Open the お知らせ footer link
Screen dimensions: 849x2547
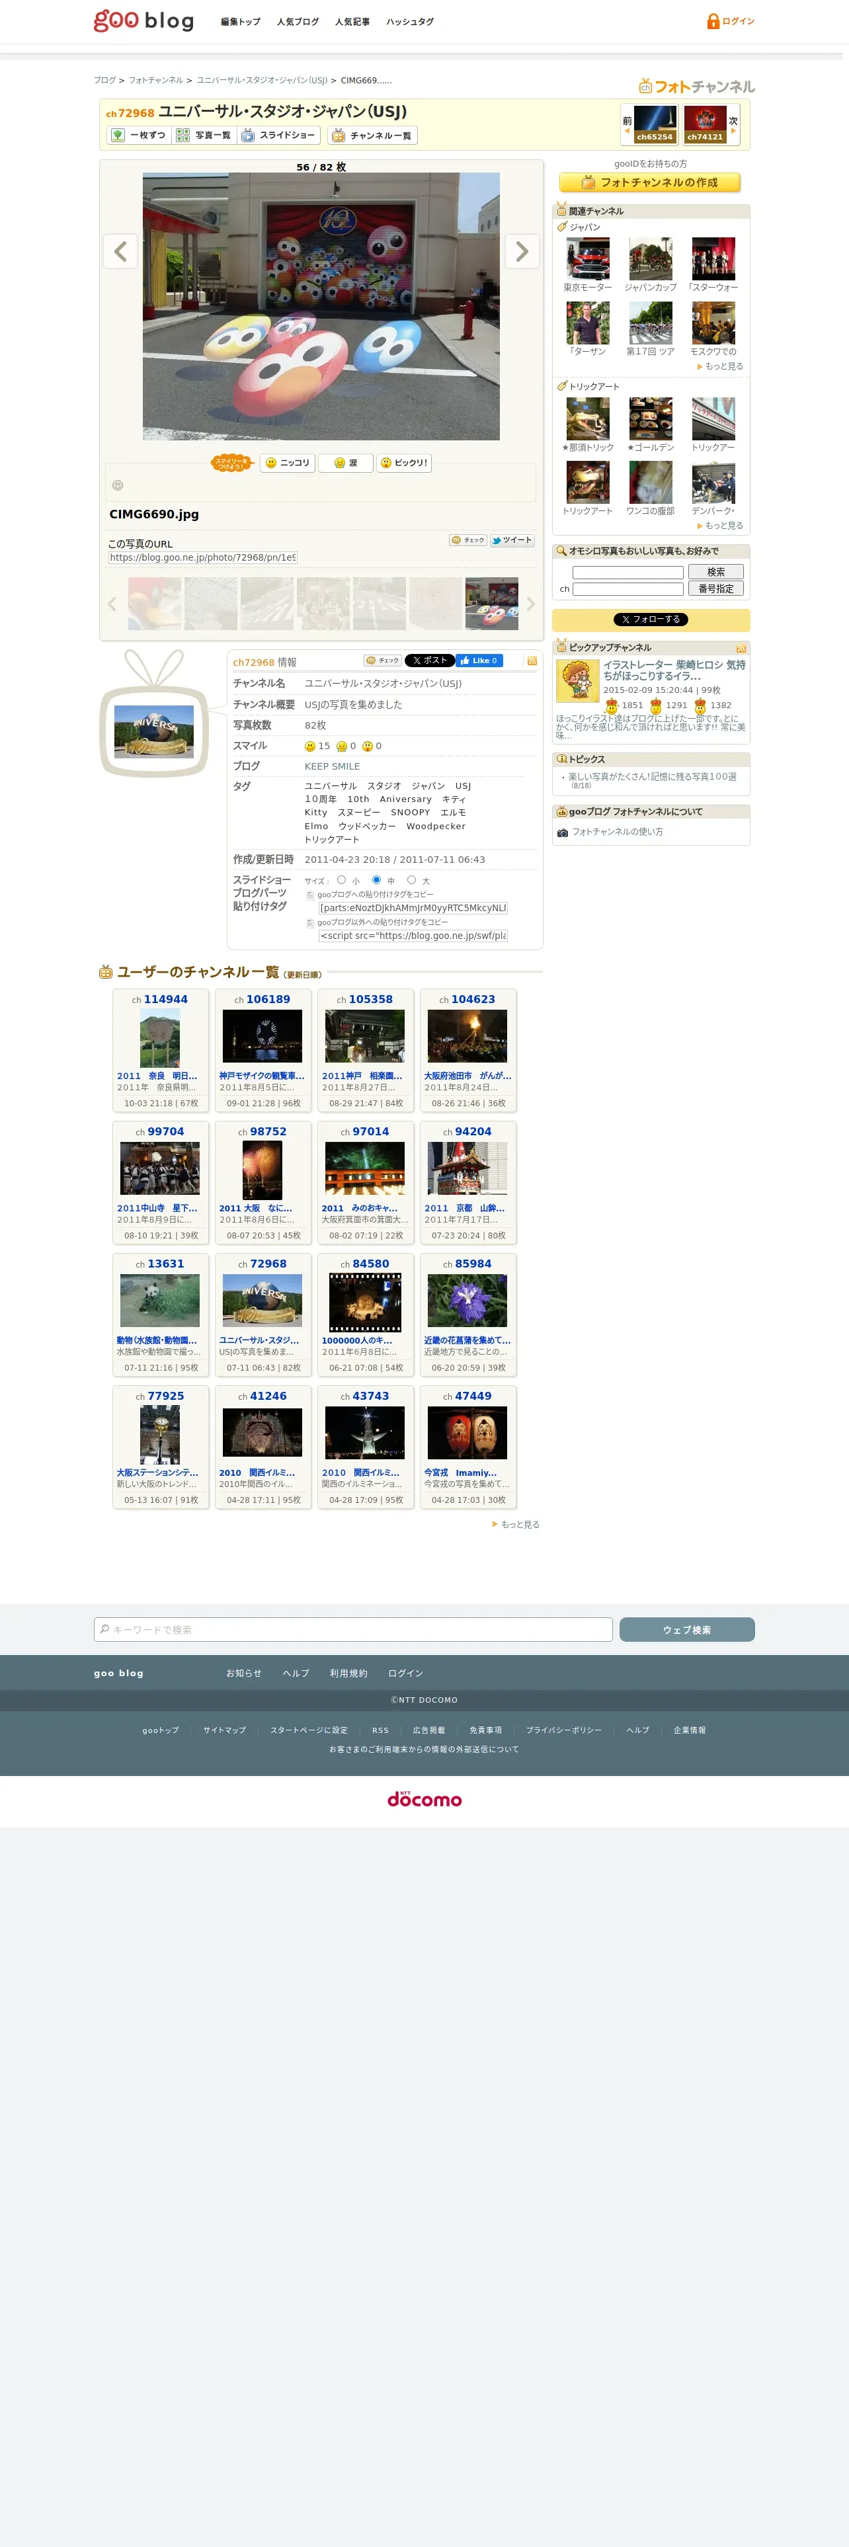243,1673
